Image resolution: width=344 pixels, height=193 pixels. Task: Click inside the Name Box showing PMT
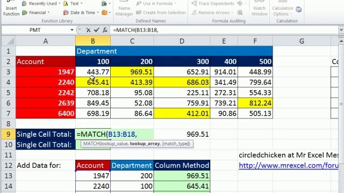[x=35, y=30]
